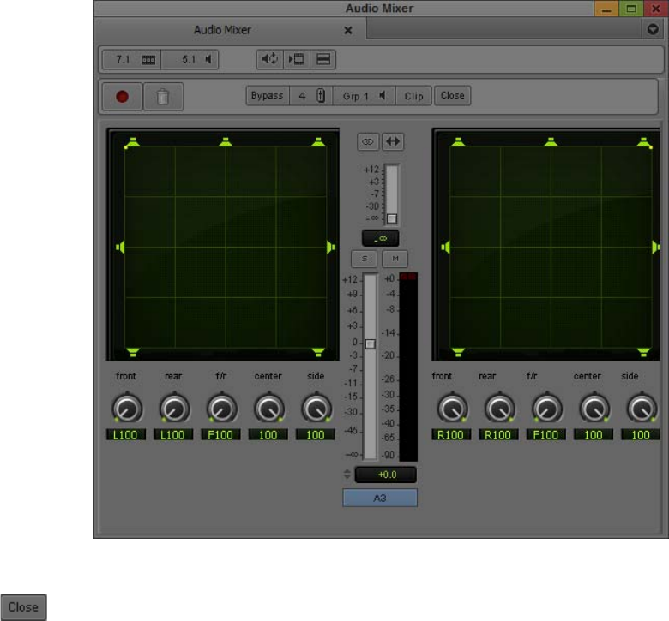
Task: Click the right surround panner grid
Action: tap(551, 248)
